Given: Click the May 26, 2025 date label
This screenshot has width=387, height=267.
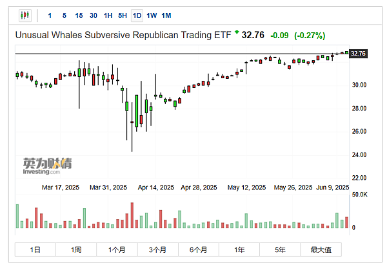Looking at the screenshot, I should coord(293,187).
